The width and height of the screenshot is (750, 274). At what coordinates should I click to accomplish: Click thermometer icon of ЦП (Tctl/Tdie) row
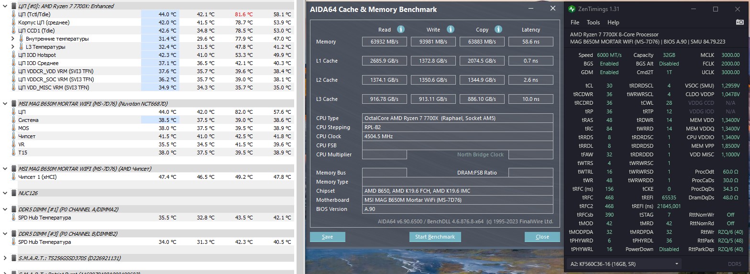coord(14,14)
